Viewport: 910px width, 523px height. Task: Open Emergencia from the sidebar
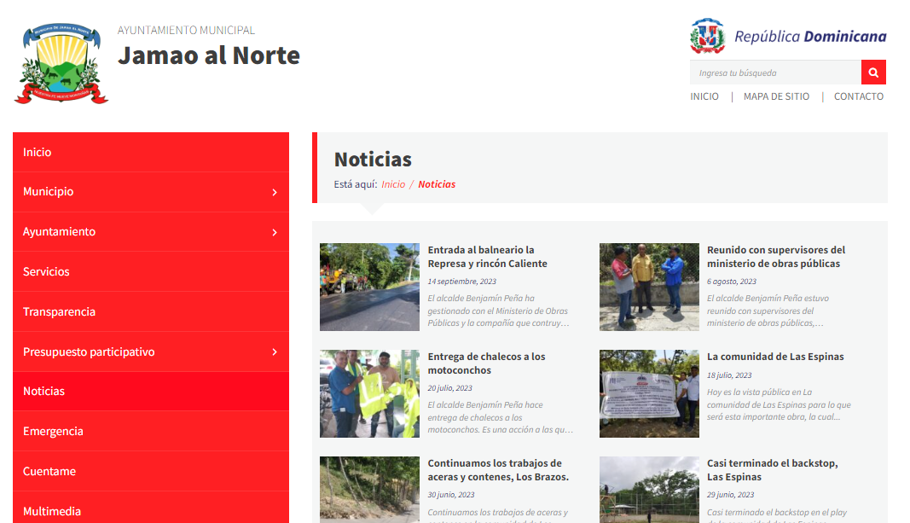(151, 432)
